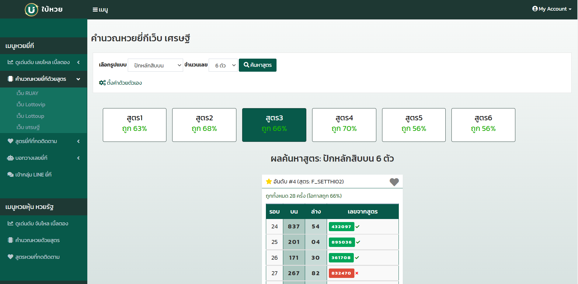Select the สูตร4 formula card
Screen dimensions: 578x284
pos(344,125)
